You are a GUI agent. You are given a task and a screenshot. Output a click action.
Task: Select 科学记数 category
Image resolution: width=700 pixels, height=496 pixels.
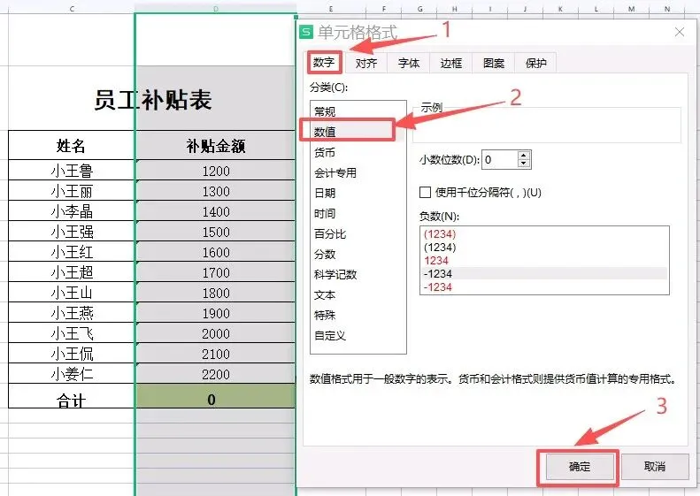[358, 274]
